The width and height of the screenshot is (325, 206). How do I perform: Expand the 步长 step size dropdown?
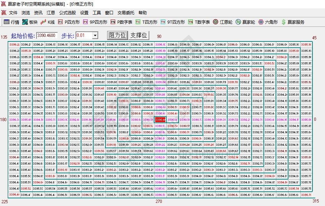click(96, 35)
